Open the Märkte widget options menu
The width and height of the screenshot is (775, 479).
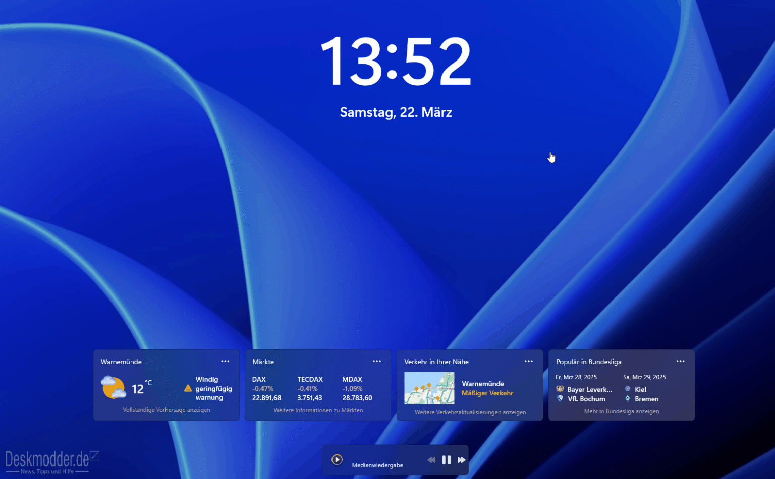(377, 361)
